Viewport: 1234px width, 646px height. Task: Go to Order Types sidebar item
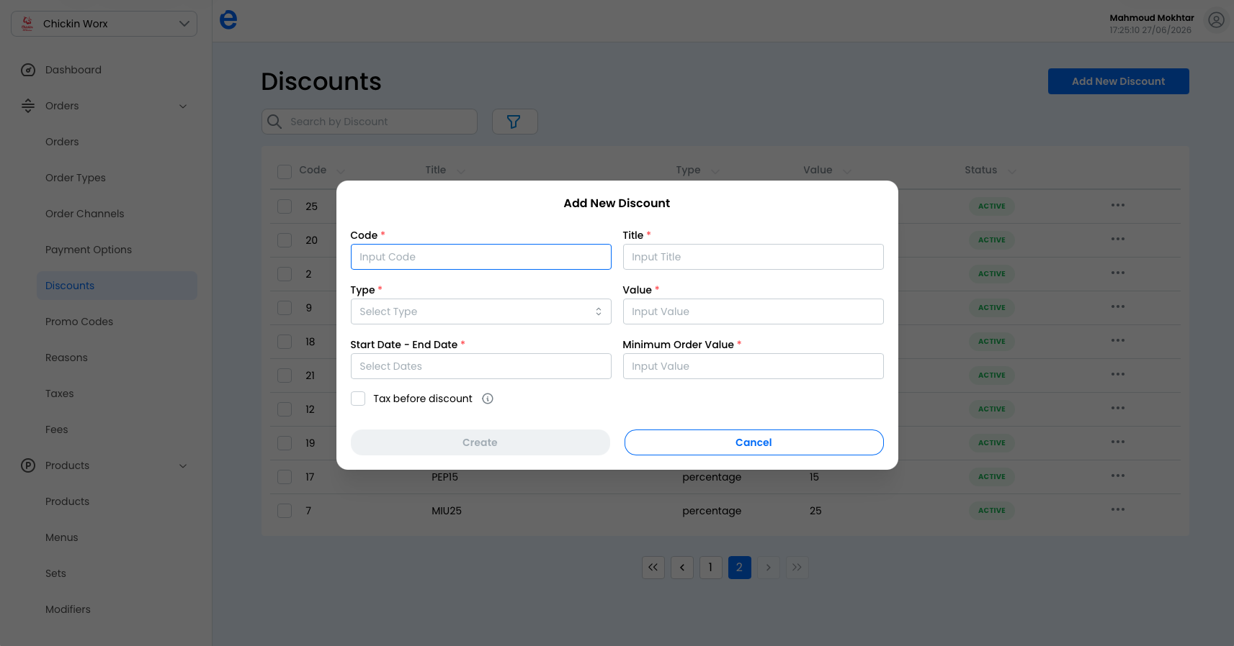76,178
